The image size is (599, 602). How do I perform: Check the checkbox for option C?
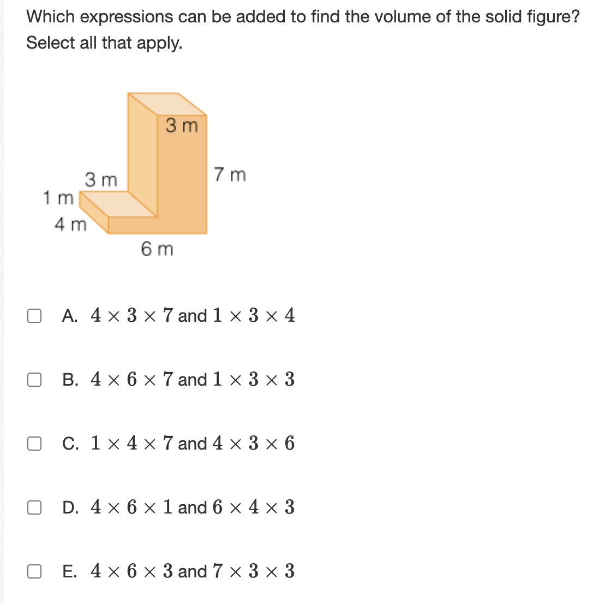click(x=34, y=444)
